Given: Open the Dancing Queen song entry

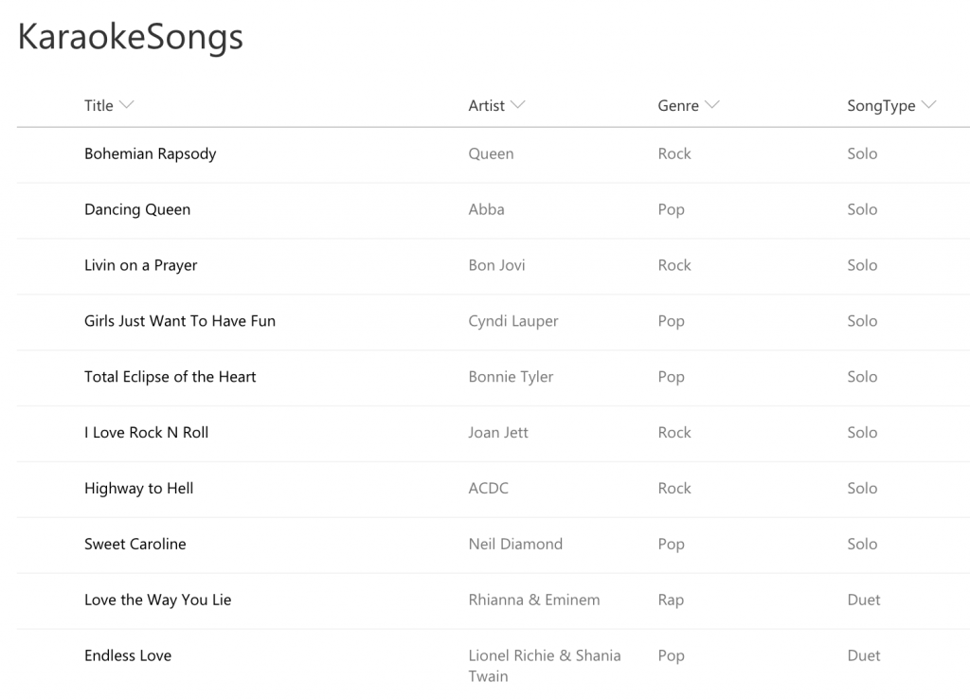Looking at the screenshot, I should [137, 209].
